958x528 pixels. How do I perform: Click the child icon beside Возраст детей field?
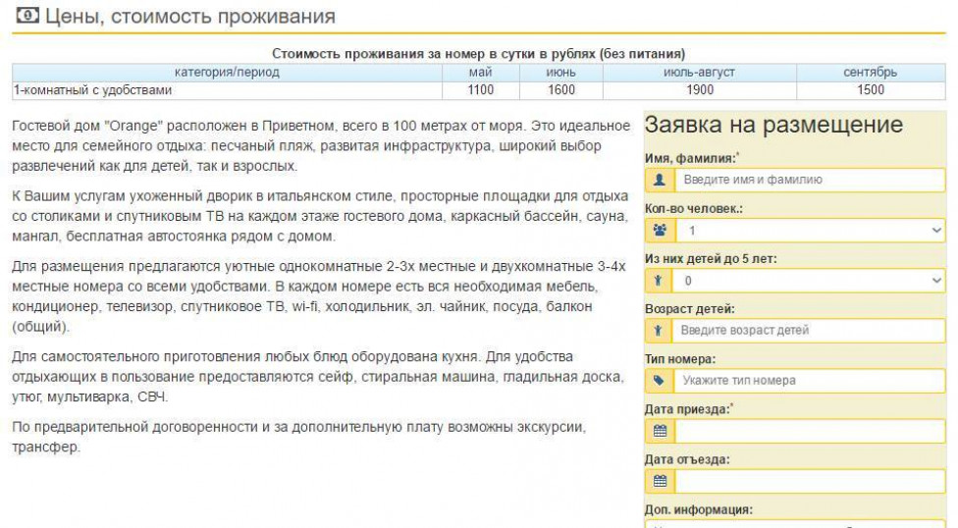pyautogui.click(x=660, y=331)
